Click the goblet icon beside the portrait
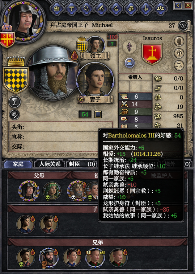Viewport: 195px width, 274px height. click(x=15, y=102)
